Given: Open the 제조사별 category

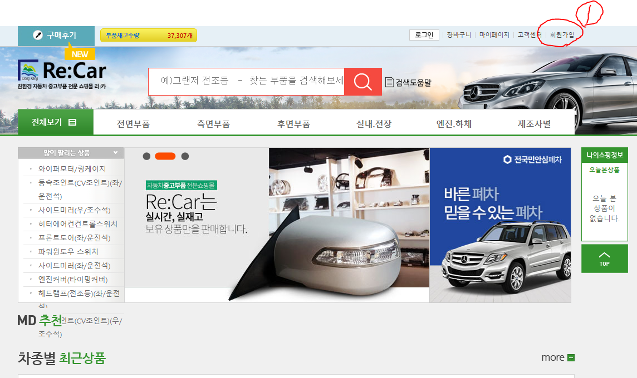Looking at the screenshot, I should coord(534,124).
